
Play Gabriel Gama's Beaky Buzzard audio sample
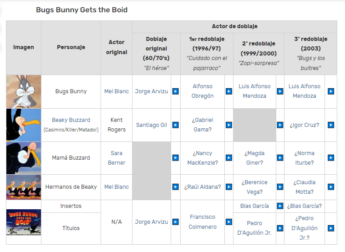click(x=229, y=125)
